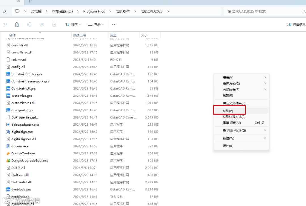Viewport: 306px width, 206px height.
Task: Click 此电脑 in address breadcrumb
Action: pyautogui.click(x=36, y=11)
